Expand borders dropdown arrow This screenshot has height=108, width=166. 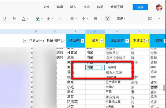52,19
